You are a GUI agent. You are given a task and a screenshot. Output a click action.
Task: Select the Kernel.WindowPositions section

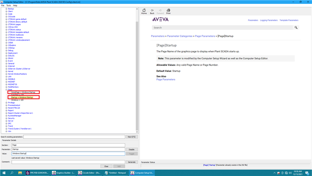click(17, 74)
